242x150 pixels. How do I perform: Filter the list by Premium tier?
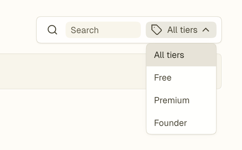(x=172, y=100)
